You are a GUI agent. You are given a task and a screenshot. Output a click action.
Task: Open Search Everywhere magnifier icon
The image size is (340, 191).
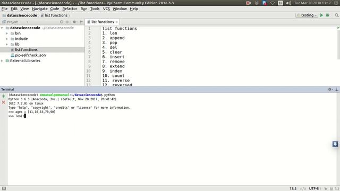tap(336, 15)
